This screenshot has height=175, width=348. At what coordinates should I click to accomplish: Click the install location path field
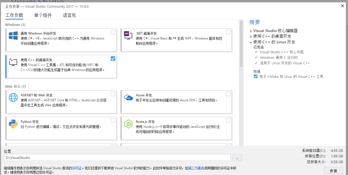[117, 158]
